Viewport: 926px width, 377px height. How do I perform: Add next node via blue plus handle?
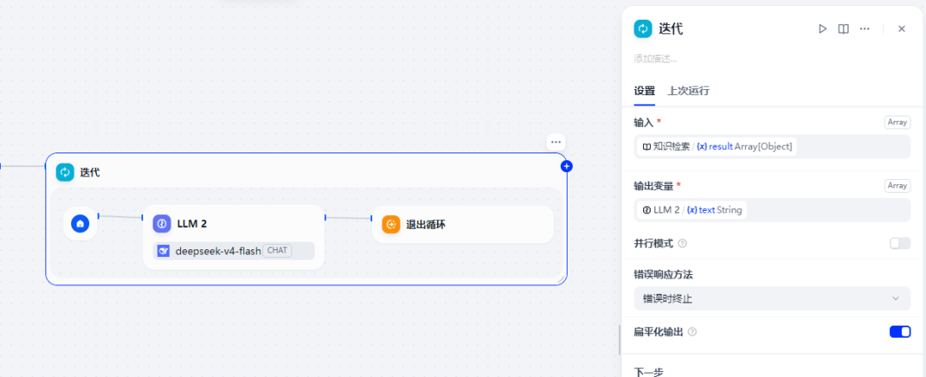pos(567,166)
